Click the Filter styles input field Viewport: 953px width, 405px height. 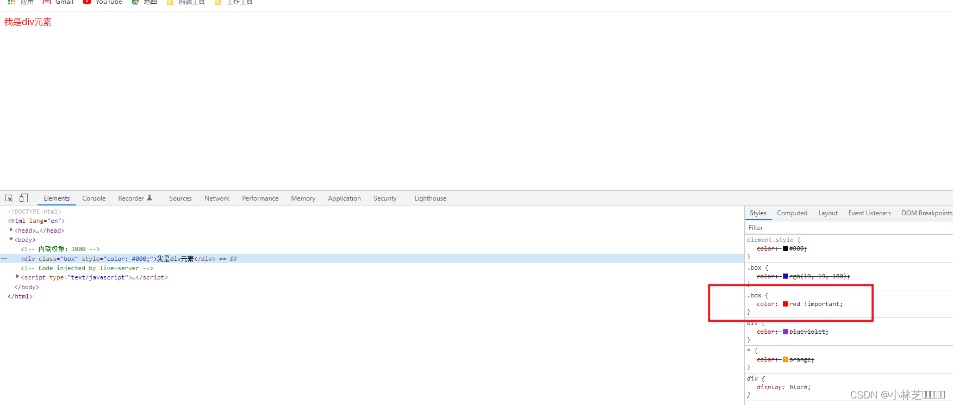(x=849, y=228)
